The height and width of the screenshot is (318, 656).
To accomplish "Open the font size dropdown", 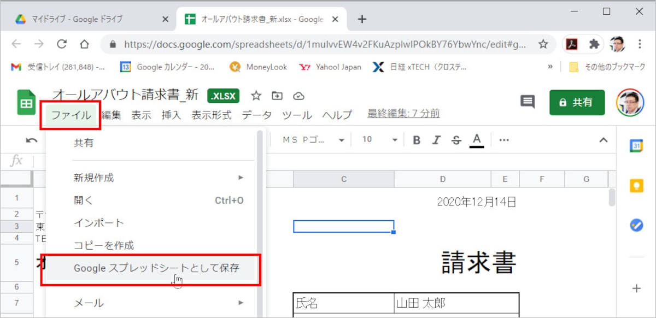I will (x=379, y=140).
